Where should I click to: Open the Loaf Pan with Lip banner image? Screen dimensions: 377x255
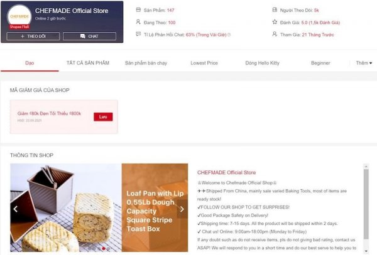pyautogui.click(x=99, y=207)
